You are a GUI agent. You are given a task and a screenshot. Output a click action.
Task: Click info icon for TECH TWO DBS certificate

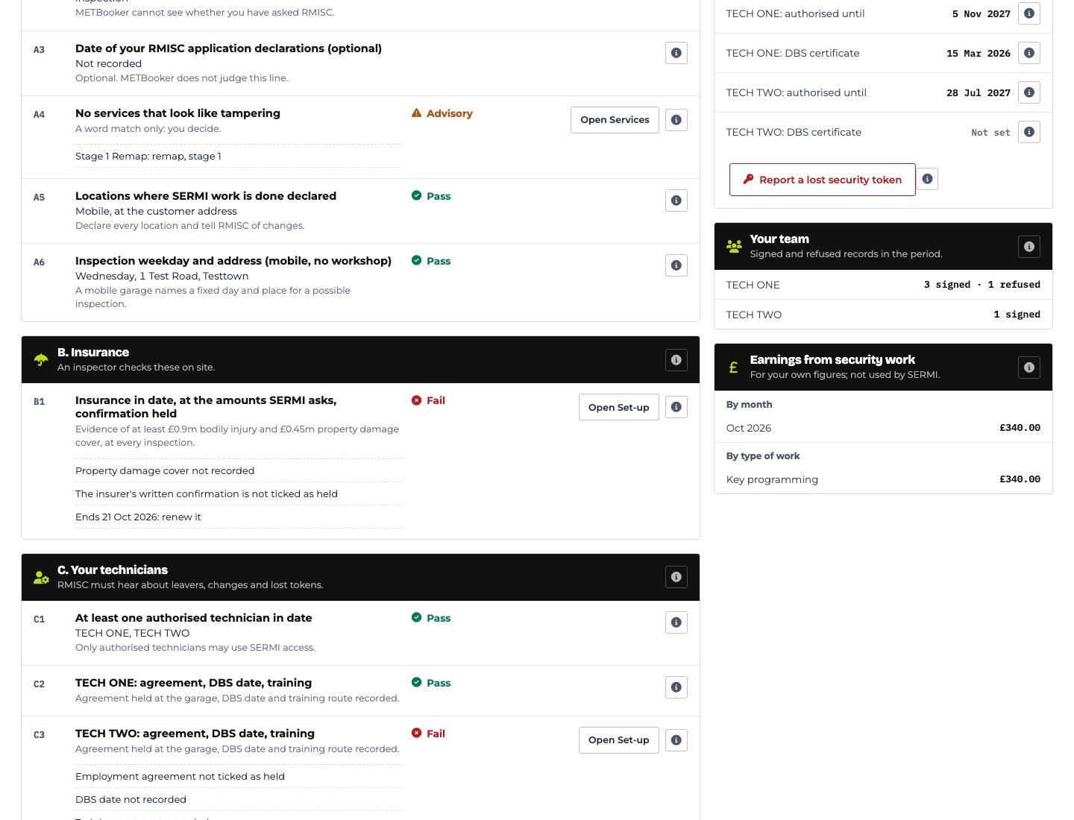click(1029, 132)
